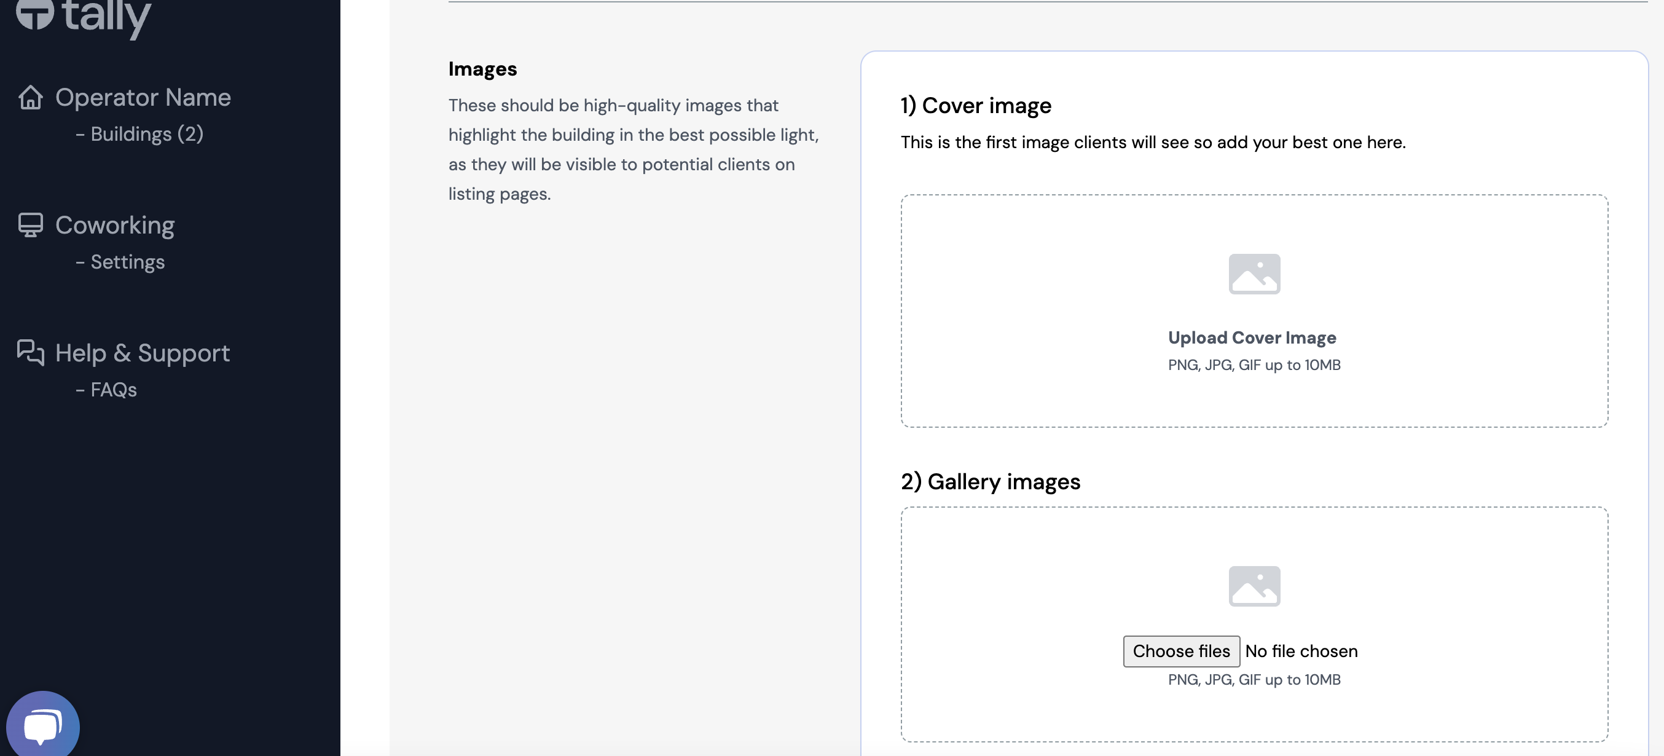Click the 'No file chosen' label
Image resolution: width=1664 pixels, height=756 pixels.
[1301, 652]
